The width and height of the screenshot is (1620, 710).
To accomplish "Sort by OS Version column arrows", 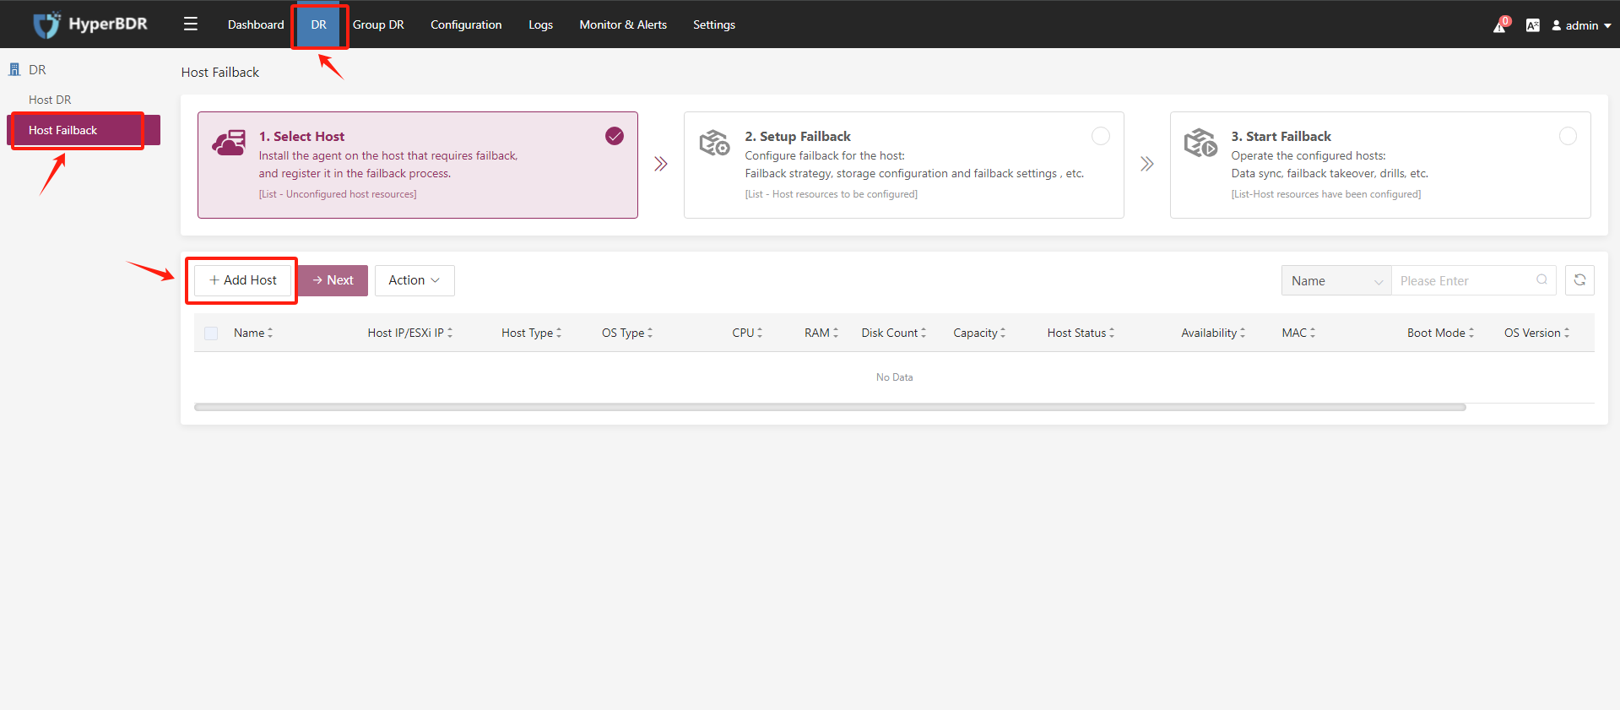I will pyautogui.click(x=1567, y=333).
